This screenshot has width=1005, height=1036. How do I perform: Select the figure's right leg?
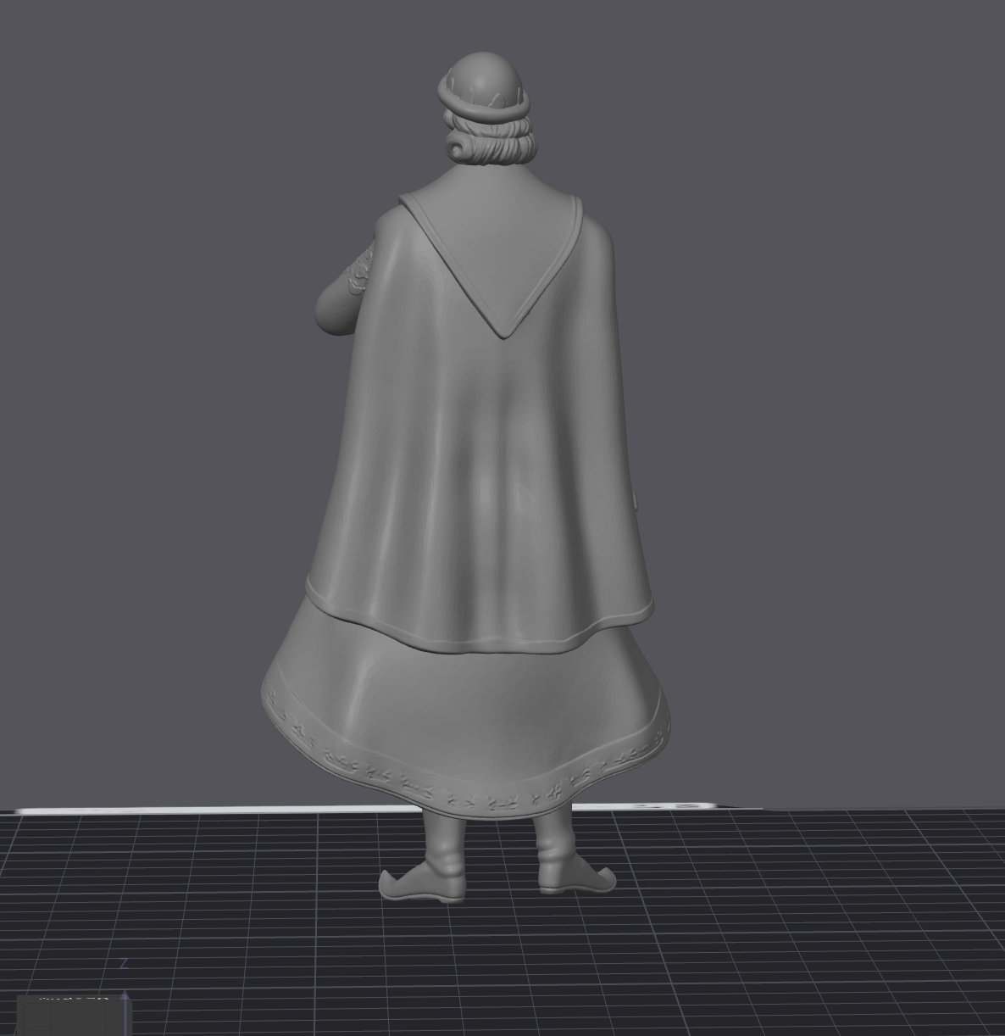pyautogui.click(x=555, y=835)
